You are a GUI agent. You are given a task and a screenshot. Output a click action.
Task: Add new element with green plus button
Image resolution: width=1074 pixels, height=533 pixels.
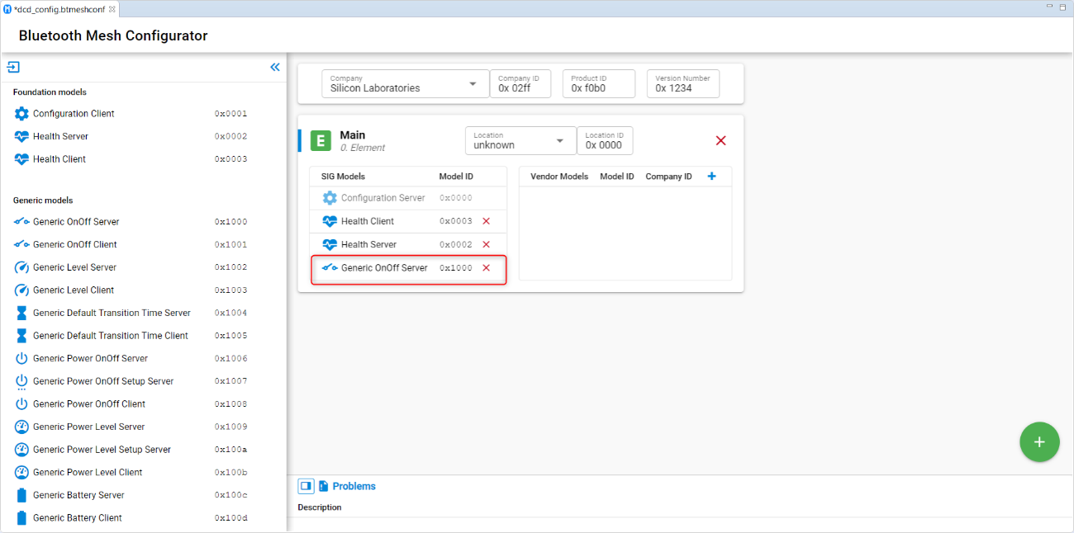tap(1039, 441)
